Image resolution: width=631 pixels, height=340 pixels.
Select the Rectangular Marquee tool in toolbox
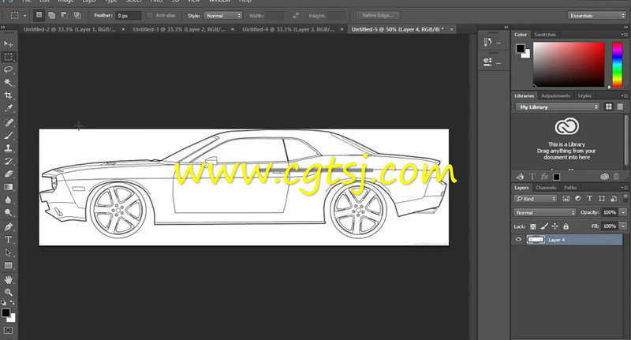coord(8,57)
